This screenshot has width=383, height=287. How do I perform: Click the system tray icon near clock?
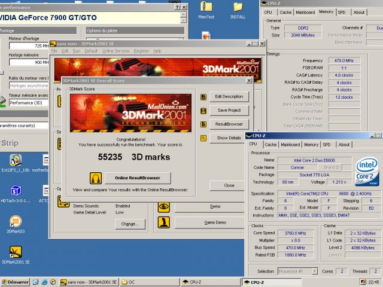[x=363, y=282]
